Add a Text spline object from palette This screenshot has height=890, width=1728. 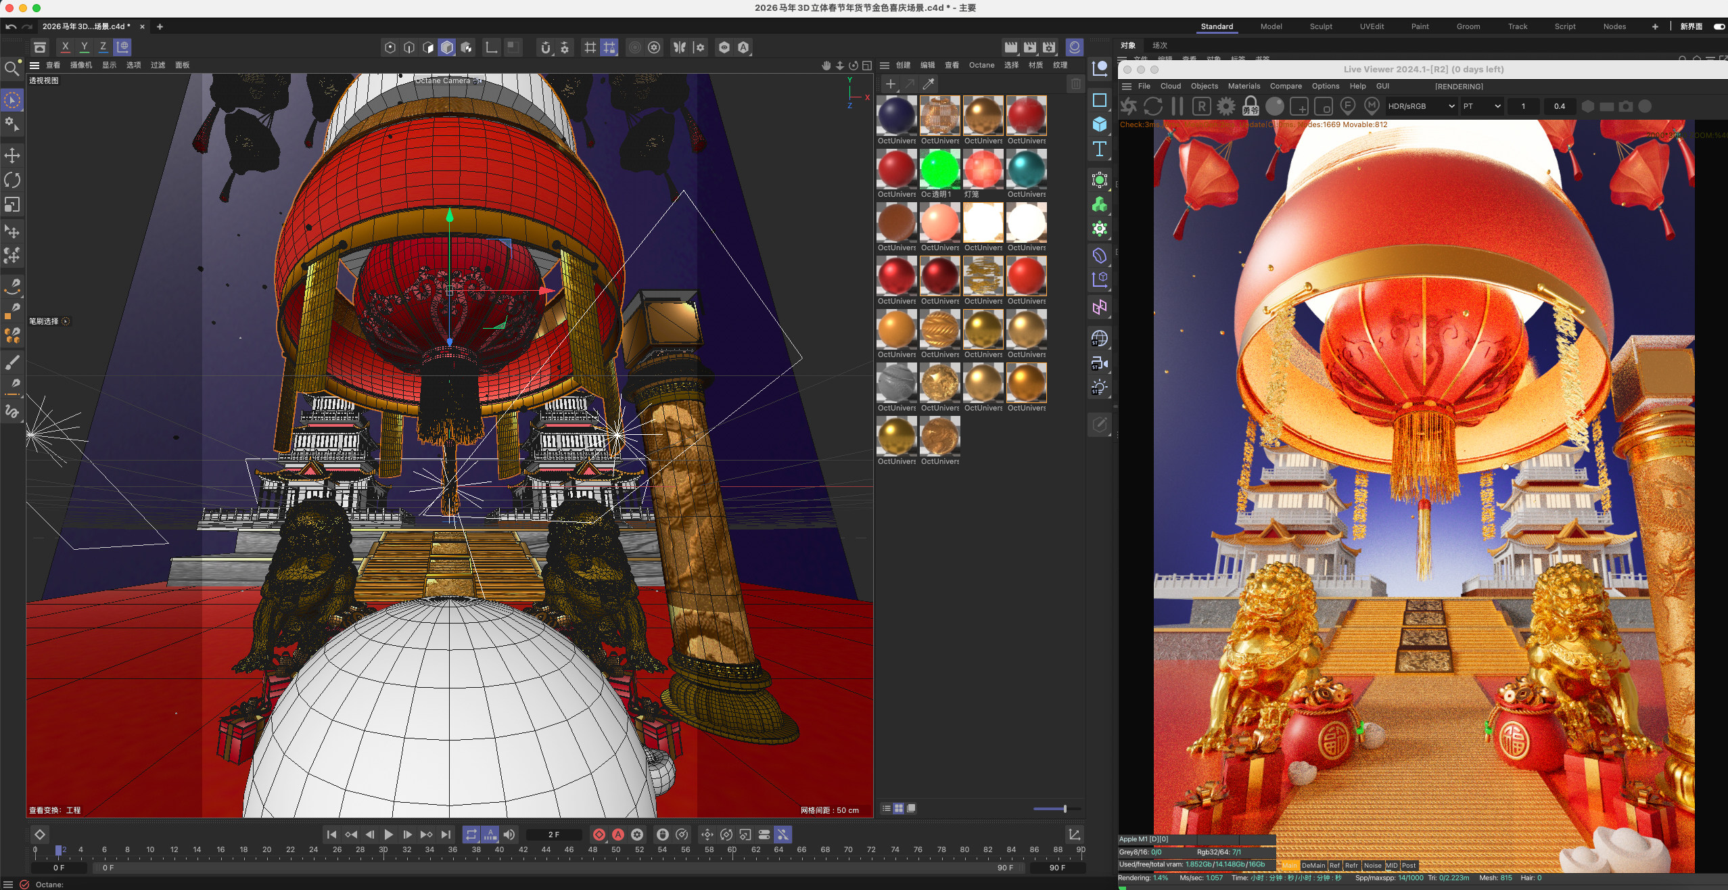coord(1100,149)
